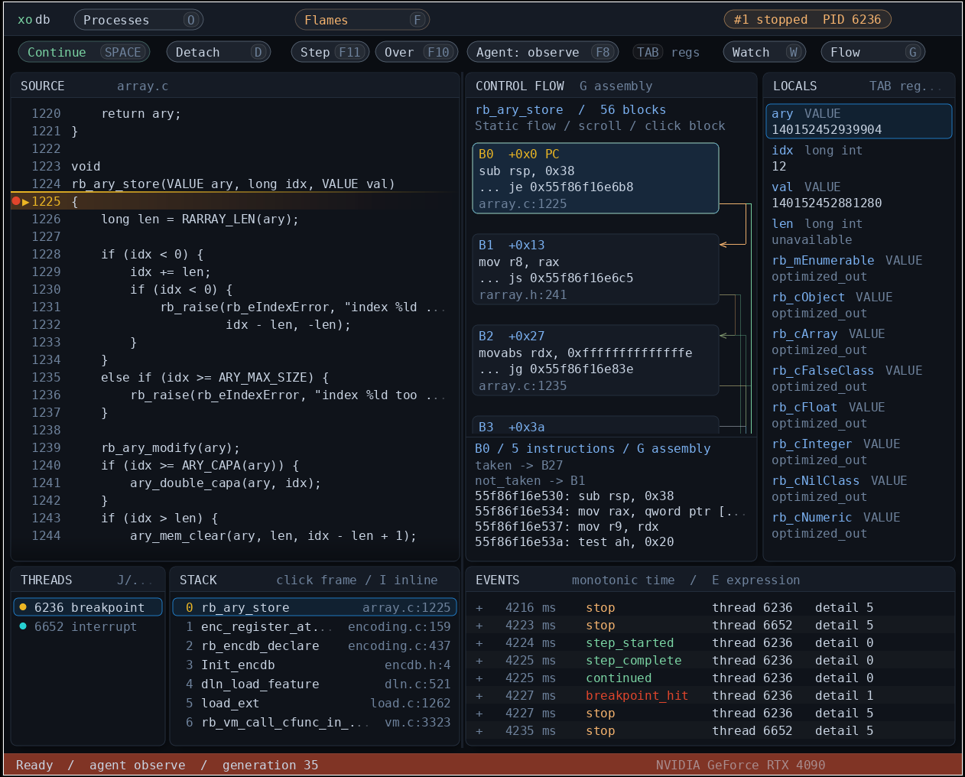Select stack frame dln_load_feature

tap(314, 684)
